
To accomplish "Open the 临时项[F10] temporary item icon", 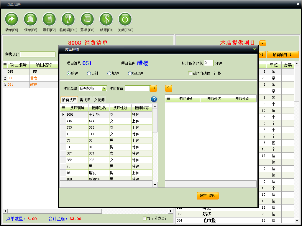I will coord(68,19).
